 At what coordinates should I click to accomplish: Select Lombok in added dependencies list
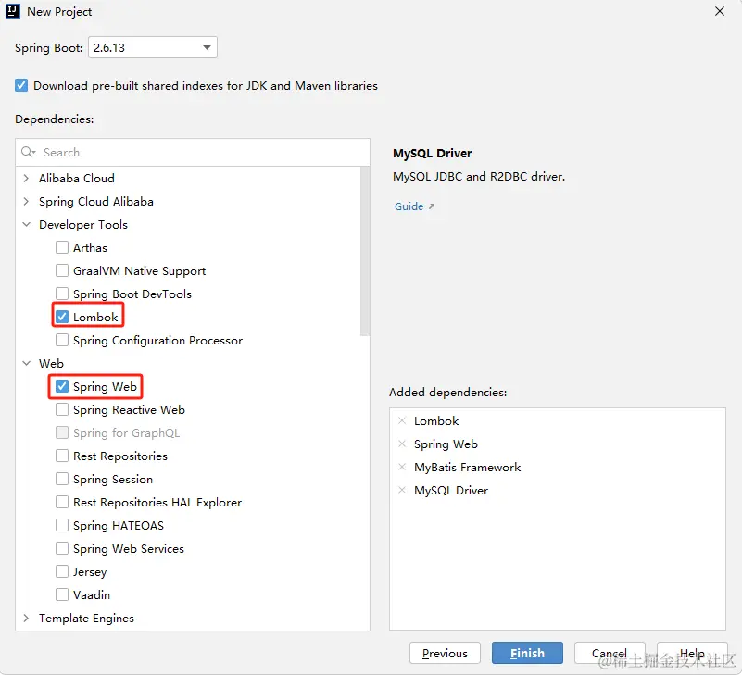click(x=435, y=421)
